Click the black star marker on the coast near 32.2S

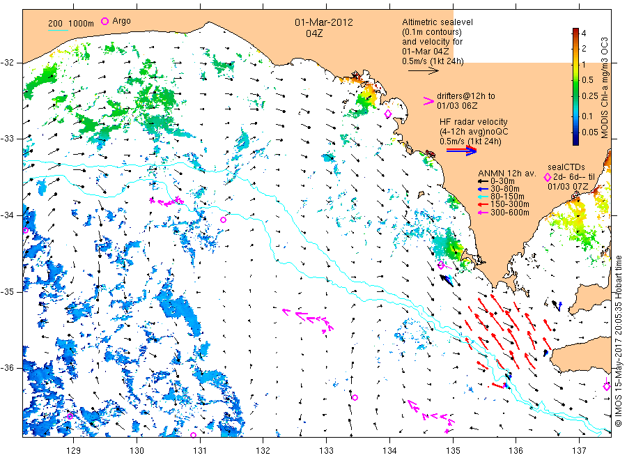[355, 75]
